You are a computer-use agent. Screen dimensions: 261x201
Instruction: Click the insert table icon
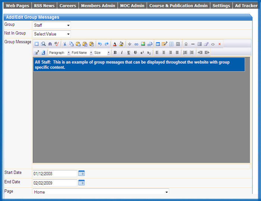[x=158, y=44]
